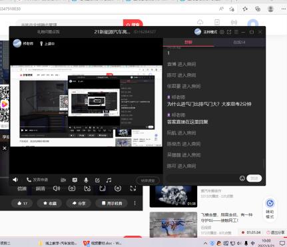Click the white send button in chat
The width and height of the screenshot is (287, 247).
click(x=254, y=178)
